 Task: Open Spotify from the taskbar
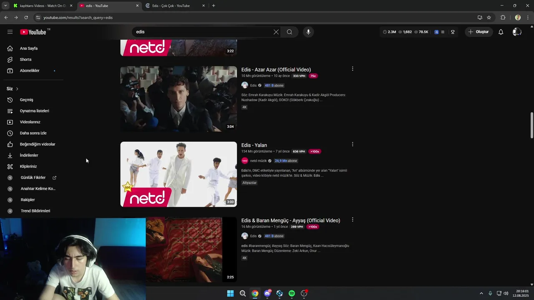pos(292,293)
